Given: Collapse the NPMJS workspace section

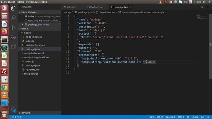Looking at the screenshot, I should click(40, 29).
